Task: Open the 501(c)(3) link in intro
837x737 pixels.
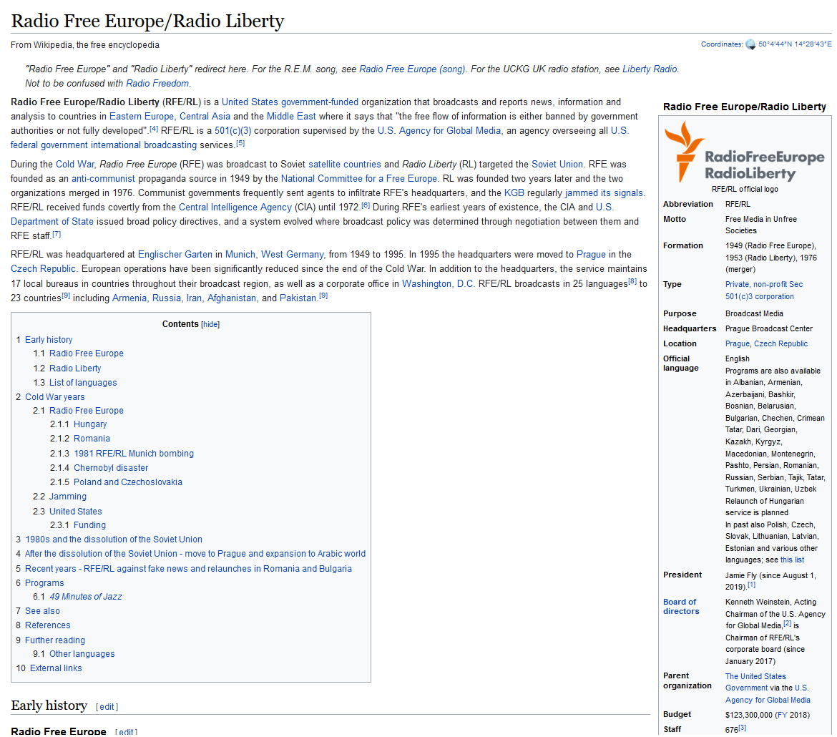Action: click(x=232, y=131)
